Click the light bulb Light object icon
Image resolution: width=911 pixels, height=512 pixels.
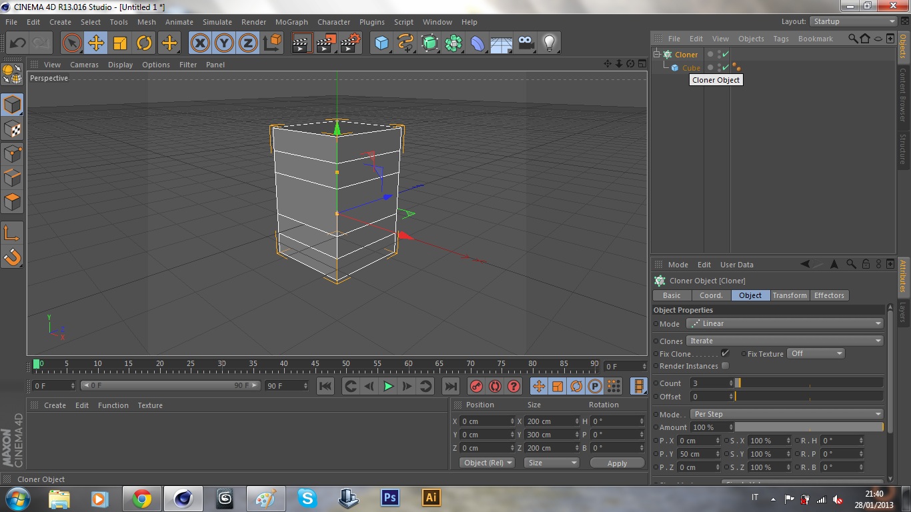click(549, 43)
